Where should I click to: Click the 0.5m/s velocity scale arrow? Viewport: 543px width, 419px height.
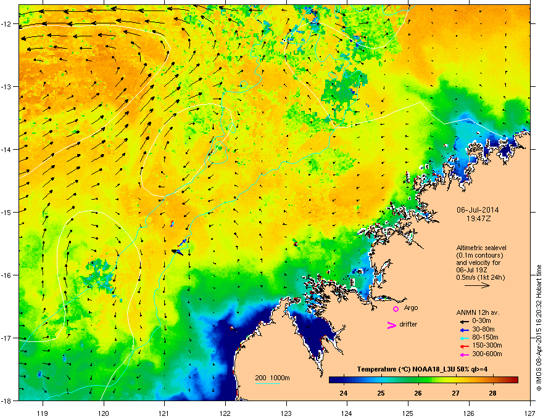477,285
